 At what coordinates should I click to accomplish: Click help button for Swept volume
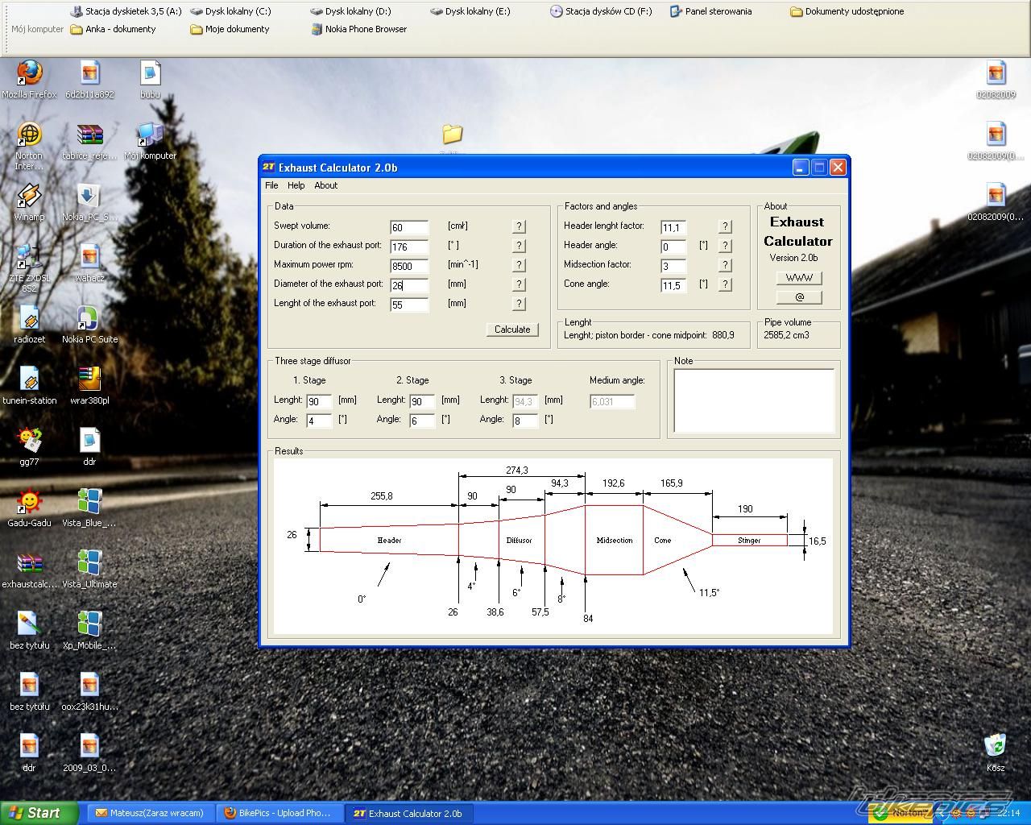pos(519,227)
